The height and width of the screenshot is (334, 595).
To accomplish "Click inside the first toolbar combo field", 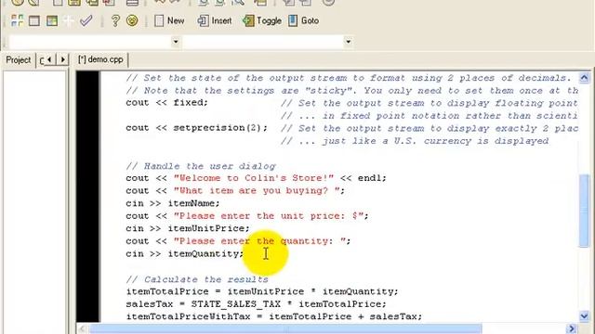I will [x=90, y=42].
